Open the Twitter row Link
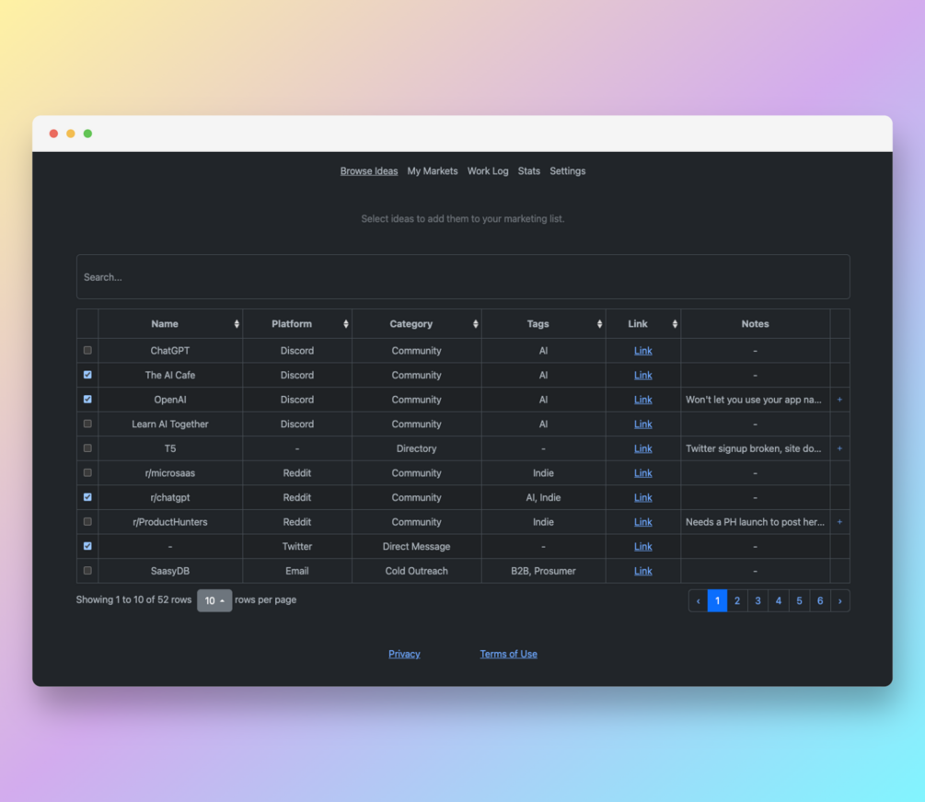Screen dimensions: 925x802 click(x=643, y=546)
